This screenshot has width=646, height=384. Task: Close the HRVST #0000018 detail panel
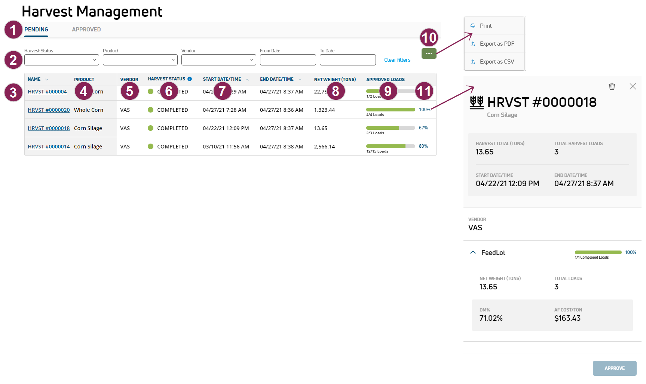[x=633, y=86]
